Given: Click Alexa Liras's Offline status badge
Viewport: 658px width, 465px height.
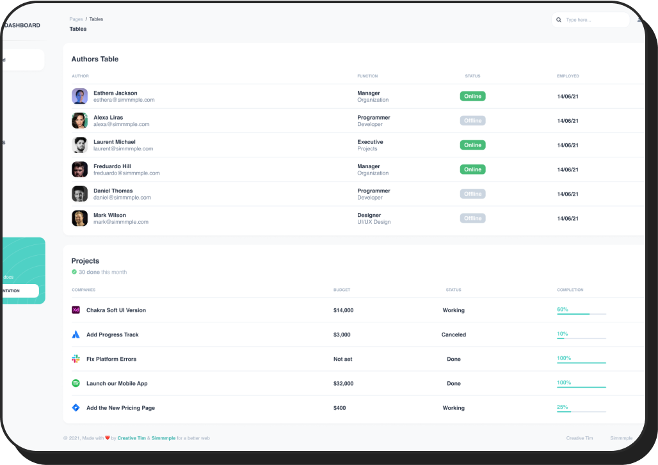Looking at the screenshot, I should (x=472, y=120).
